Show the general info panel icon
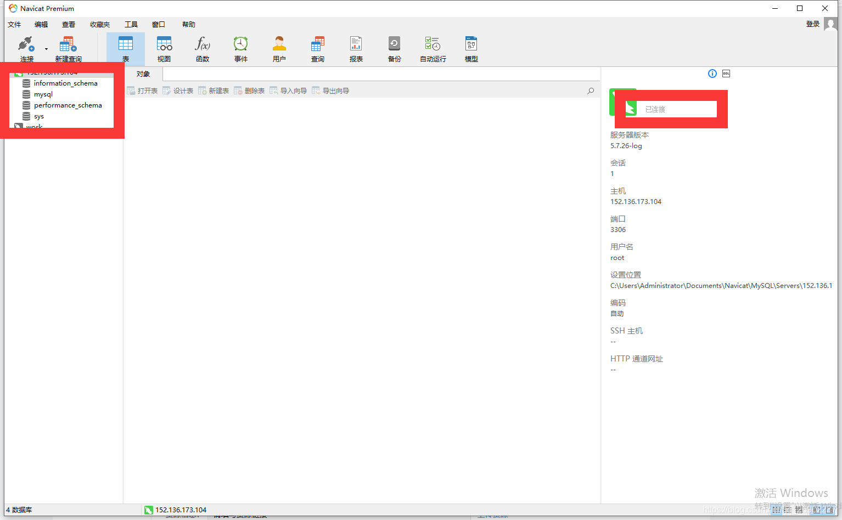Image resolution: width=842 pixels, height=520 pixels. 712,74
